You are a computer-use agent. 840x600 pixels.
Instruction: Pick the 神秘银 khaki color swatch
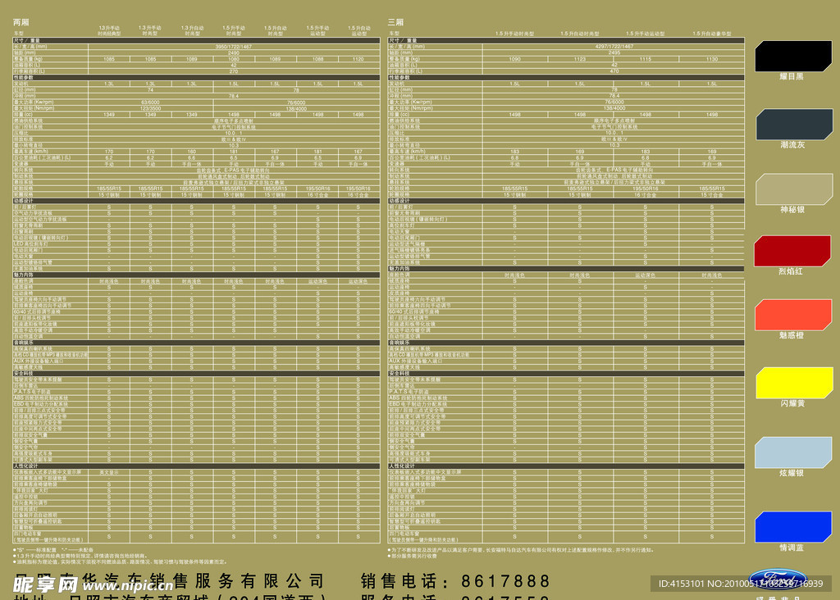pyautogui.click(x=794, y=189)
